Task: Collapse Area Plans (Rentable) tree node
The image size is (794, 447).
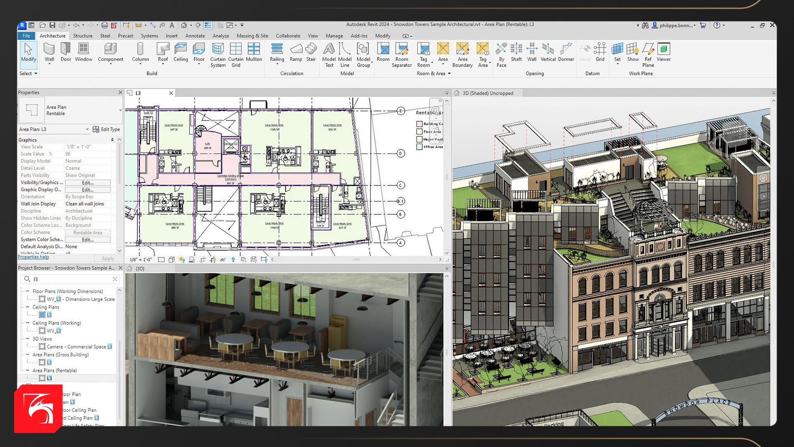Action: click(28, 370)
